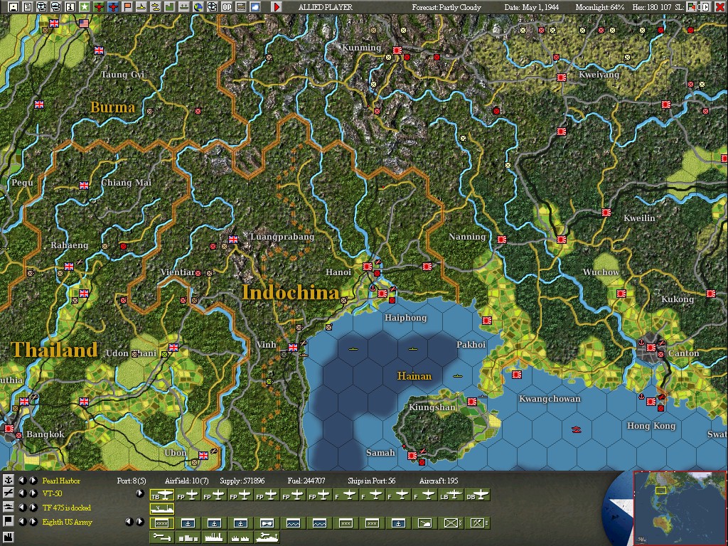The image size is (728, 546).
Task: Click the OP operations toolbar icon
Action: [227, 6]
